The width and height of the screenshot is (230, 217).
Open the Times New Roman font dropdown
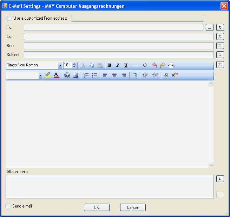(60, 65)
